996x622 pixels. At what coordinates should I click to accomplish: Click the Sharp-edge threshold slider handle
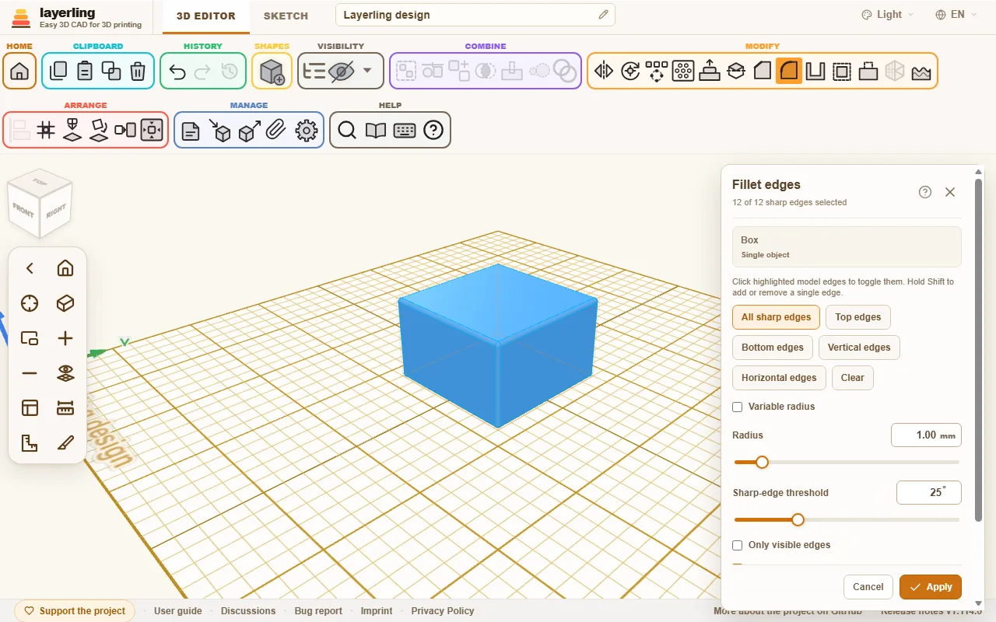798,520
